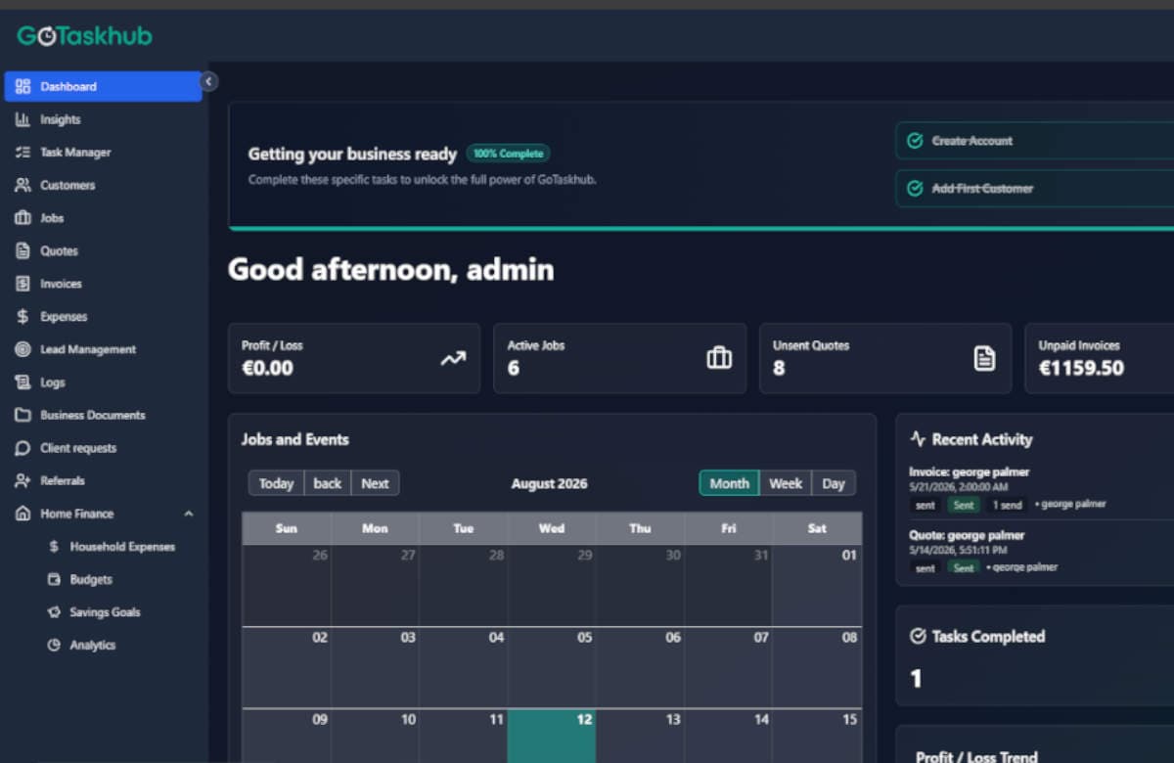Click the Invoices receipt icon
The image size is (1174, 763).
23,284
